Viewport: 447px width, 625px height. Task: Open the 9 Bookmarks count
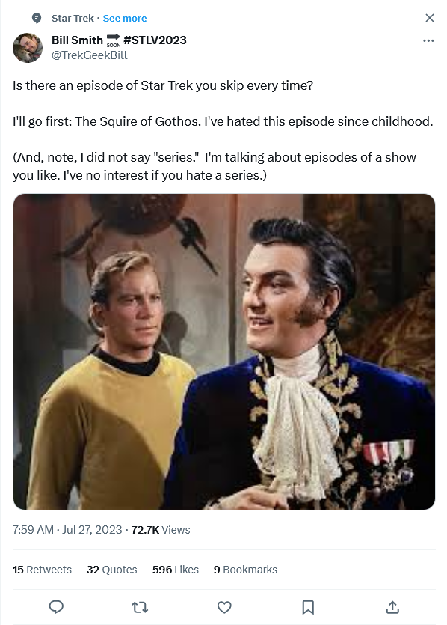point(245,570)
